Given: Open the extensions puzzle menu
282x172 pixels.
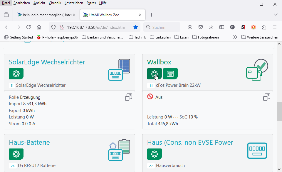Looking at the screenshot, I should (264, 27).
